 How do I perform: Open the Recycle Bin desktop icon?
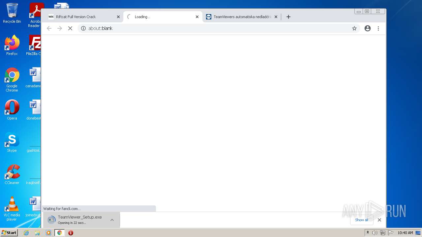click(x=12, y=13)
